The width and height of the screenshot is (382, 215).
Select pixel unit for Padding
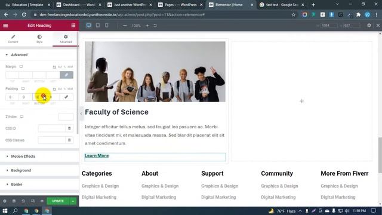54,89
